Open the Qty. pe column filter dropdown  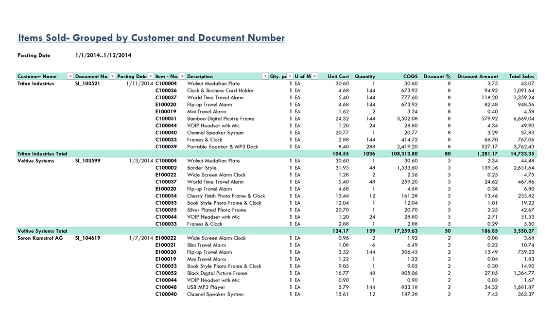[290, 76]
